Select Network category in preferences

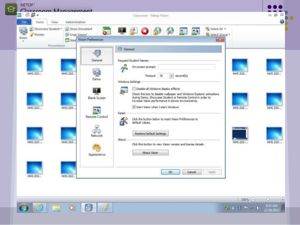pos(96,131)
